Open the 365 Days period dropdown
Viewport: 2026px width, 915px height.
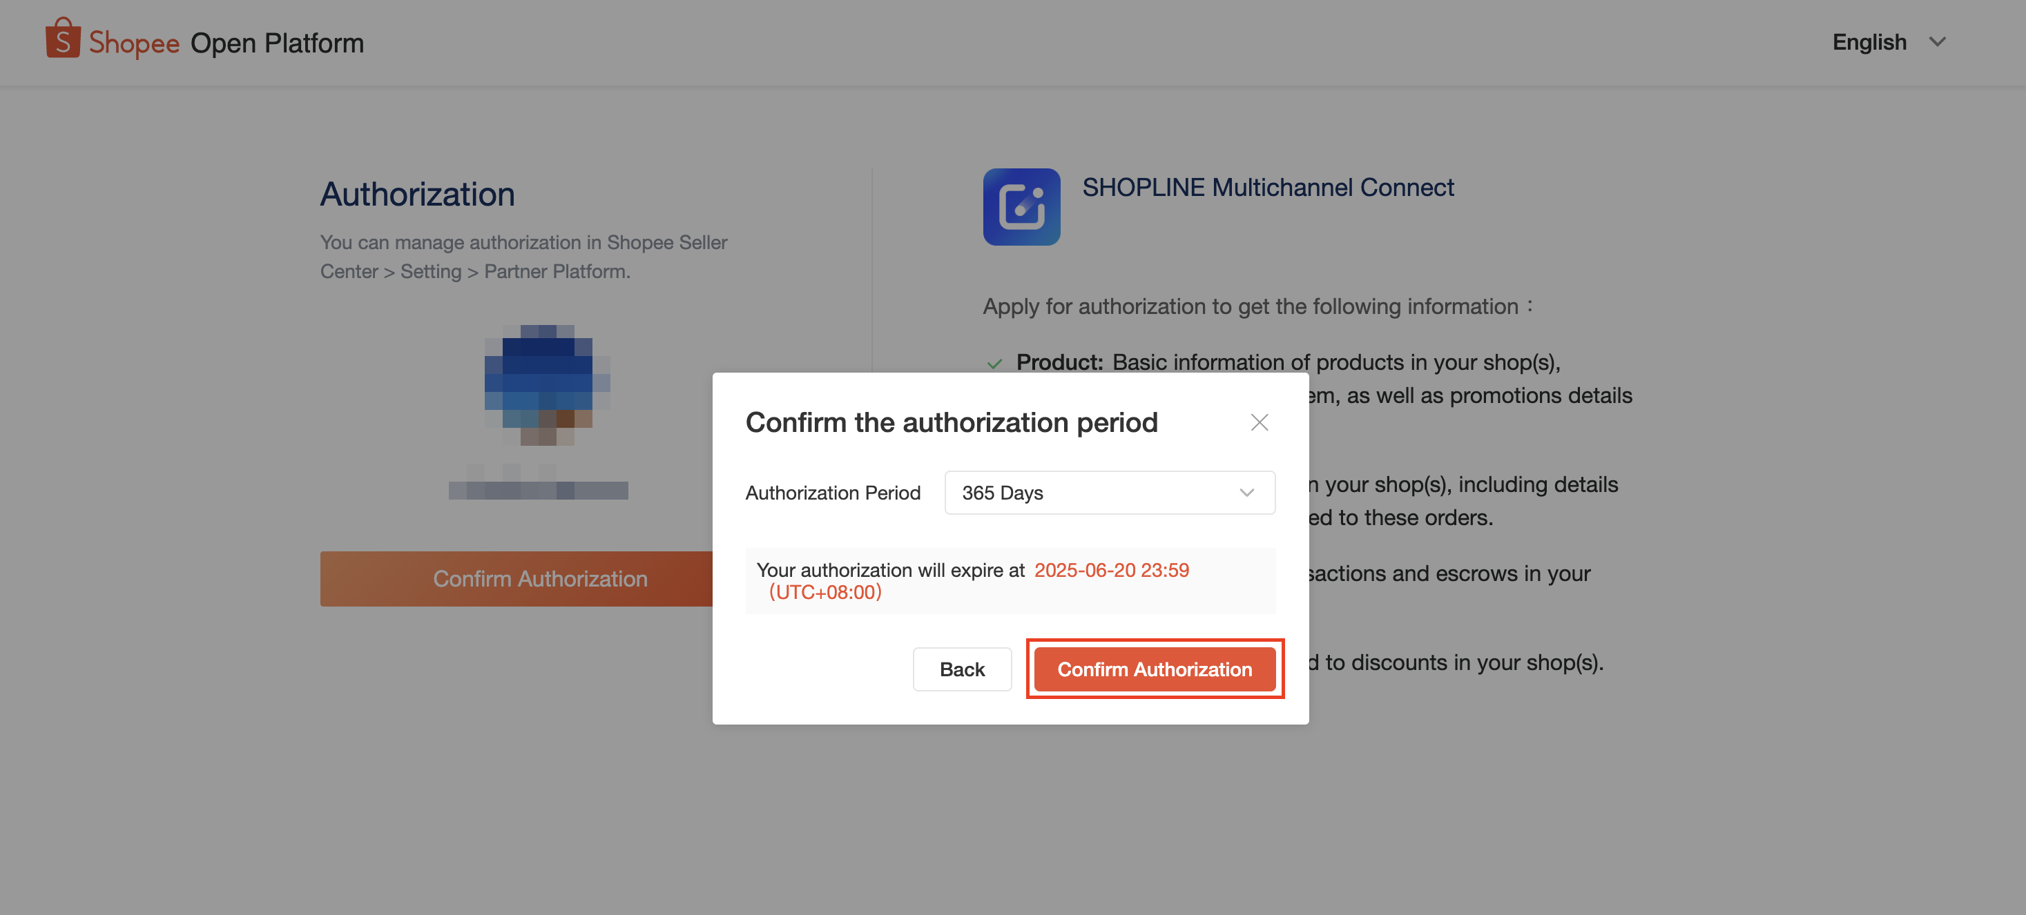coord(1109,493)
